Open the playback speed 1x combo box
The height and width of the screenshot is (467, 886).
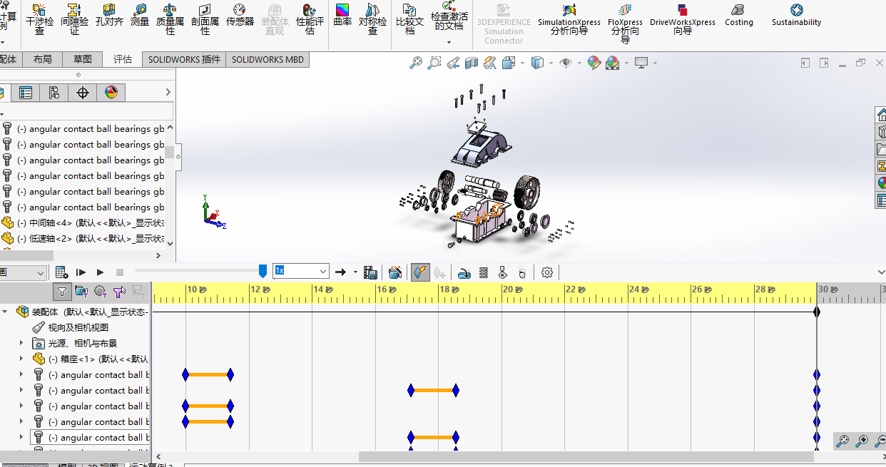(300, 272)
